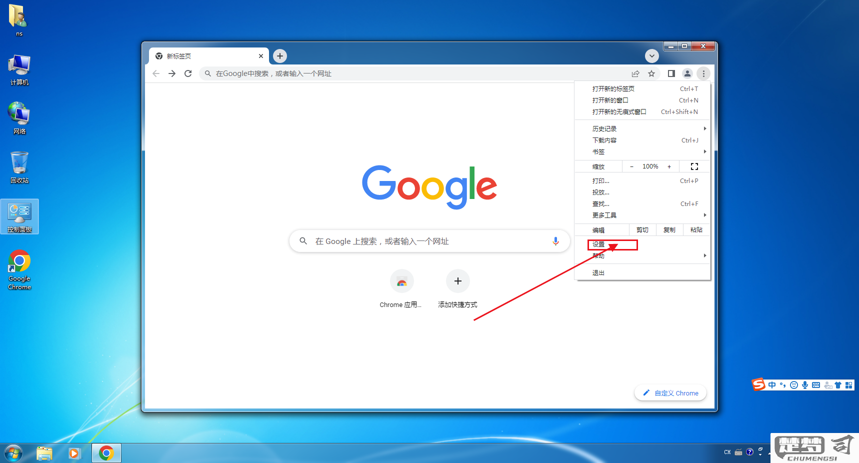859x463 pixels.
Task: Click the Sogou S logo on IME bar
Action: tap(758, 384)
